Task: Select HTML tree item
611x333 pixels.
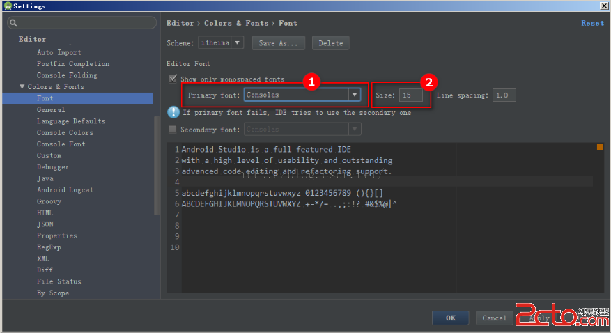Action: click(x=45, y=212)
